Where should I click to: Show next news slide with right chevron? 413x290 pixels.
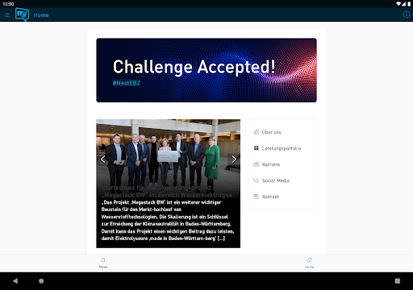pos(234,159)
